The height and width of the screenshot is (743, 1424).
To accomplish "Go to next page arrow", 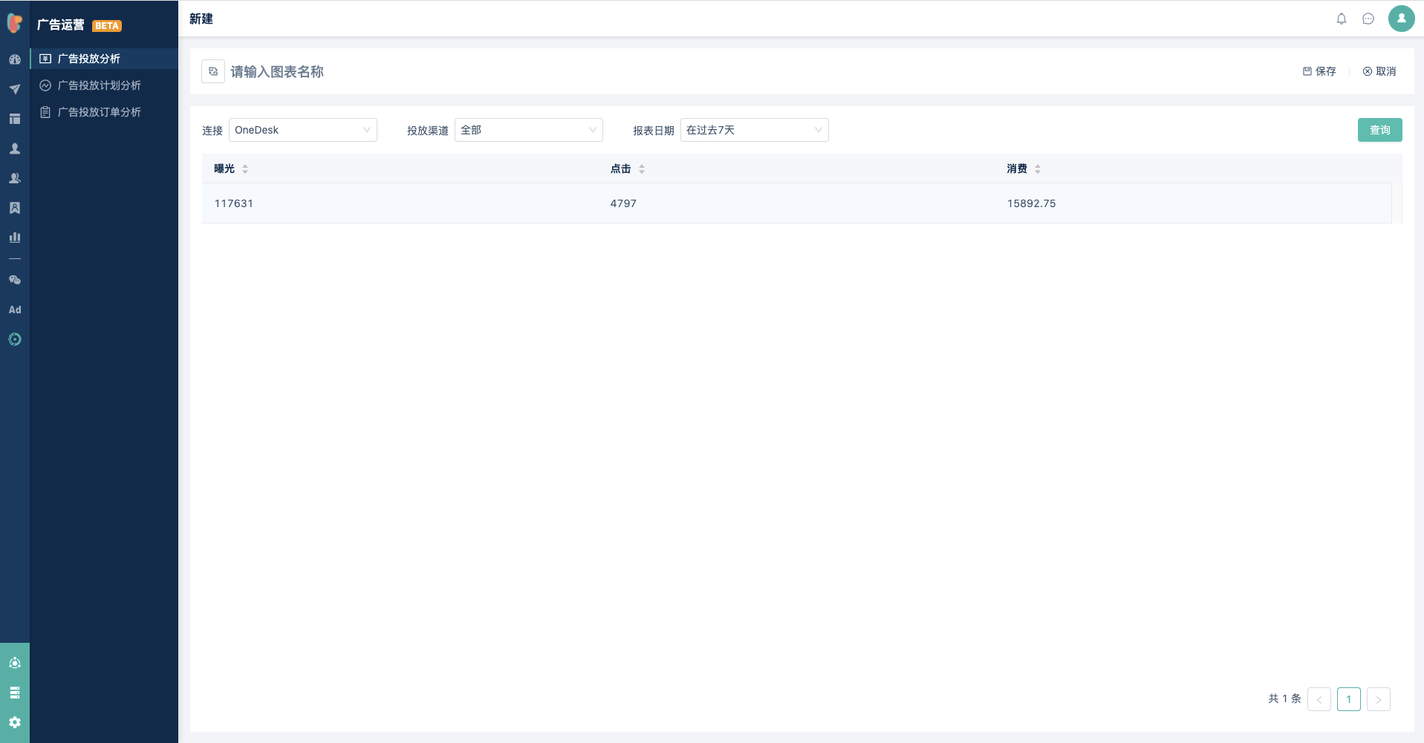I will 1379,699.
